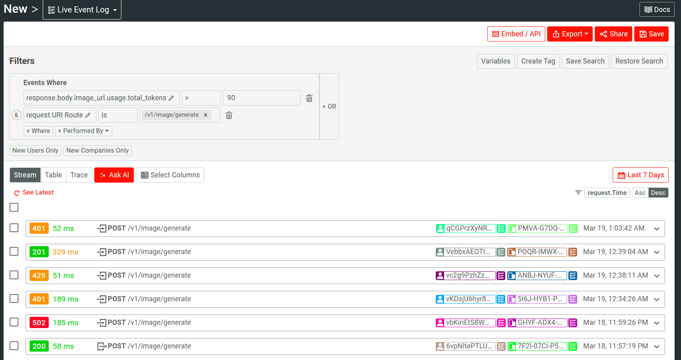681x360 pixels.
Task: Switch to the Trace tab
Action: click(x=79, y=175)
